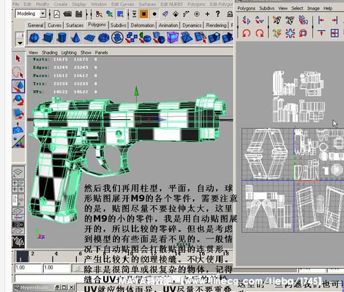344x292 pixels.
Task: Flip UVs vertically in UV editor
Action: [x=259, y=21]
